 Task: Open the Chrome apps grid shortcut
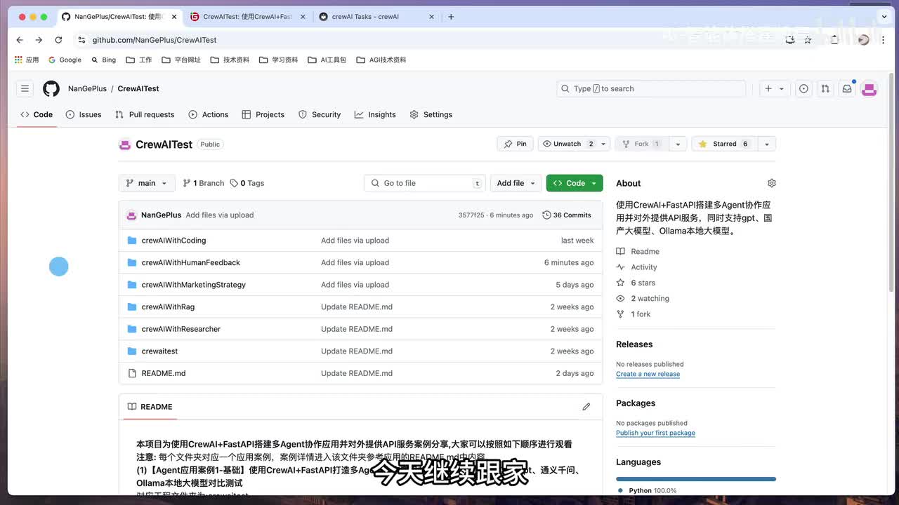click(x=27, y=60)
